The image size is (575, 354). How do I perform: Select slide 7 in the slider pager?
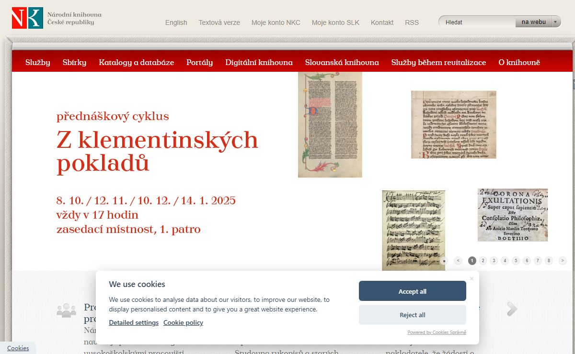[x=538, y=261]
